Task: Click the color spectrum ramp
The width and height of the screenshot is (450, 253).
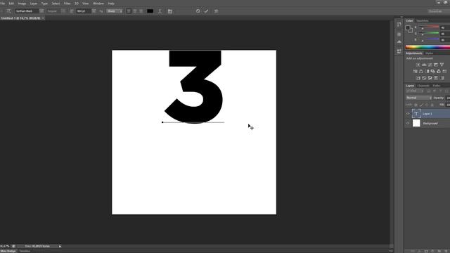Action: click(427, 47)
